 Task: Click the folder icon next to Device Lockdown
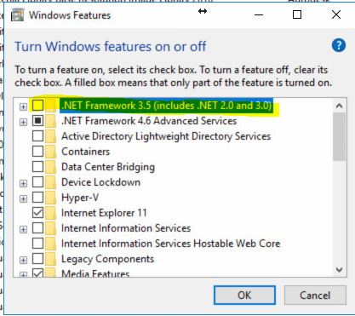tap(50, 182)
